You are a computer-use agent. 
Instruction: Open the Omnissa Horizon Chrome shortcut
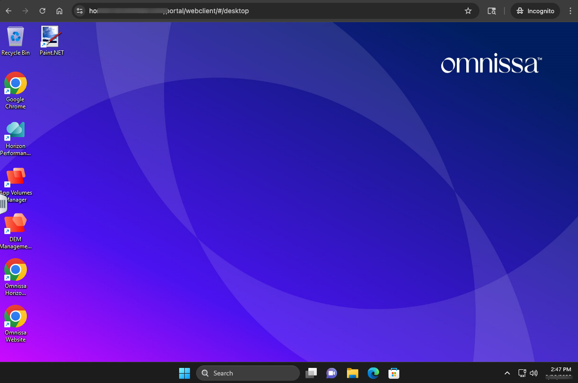click(16, 270)
